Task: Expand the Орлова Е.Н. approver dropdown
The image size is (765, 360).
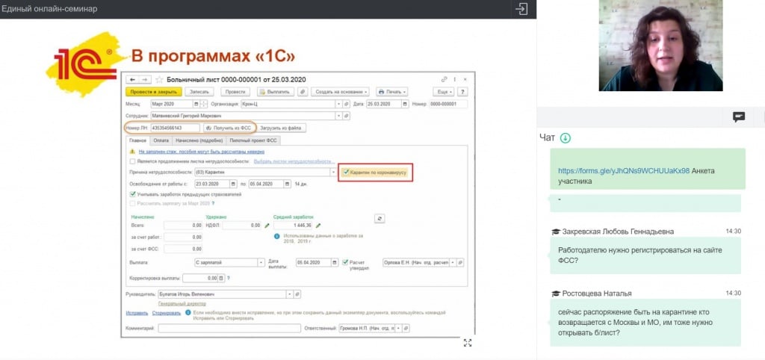Action: (x=453, y=262)
